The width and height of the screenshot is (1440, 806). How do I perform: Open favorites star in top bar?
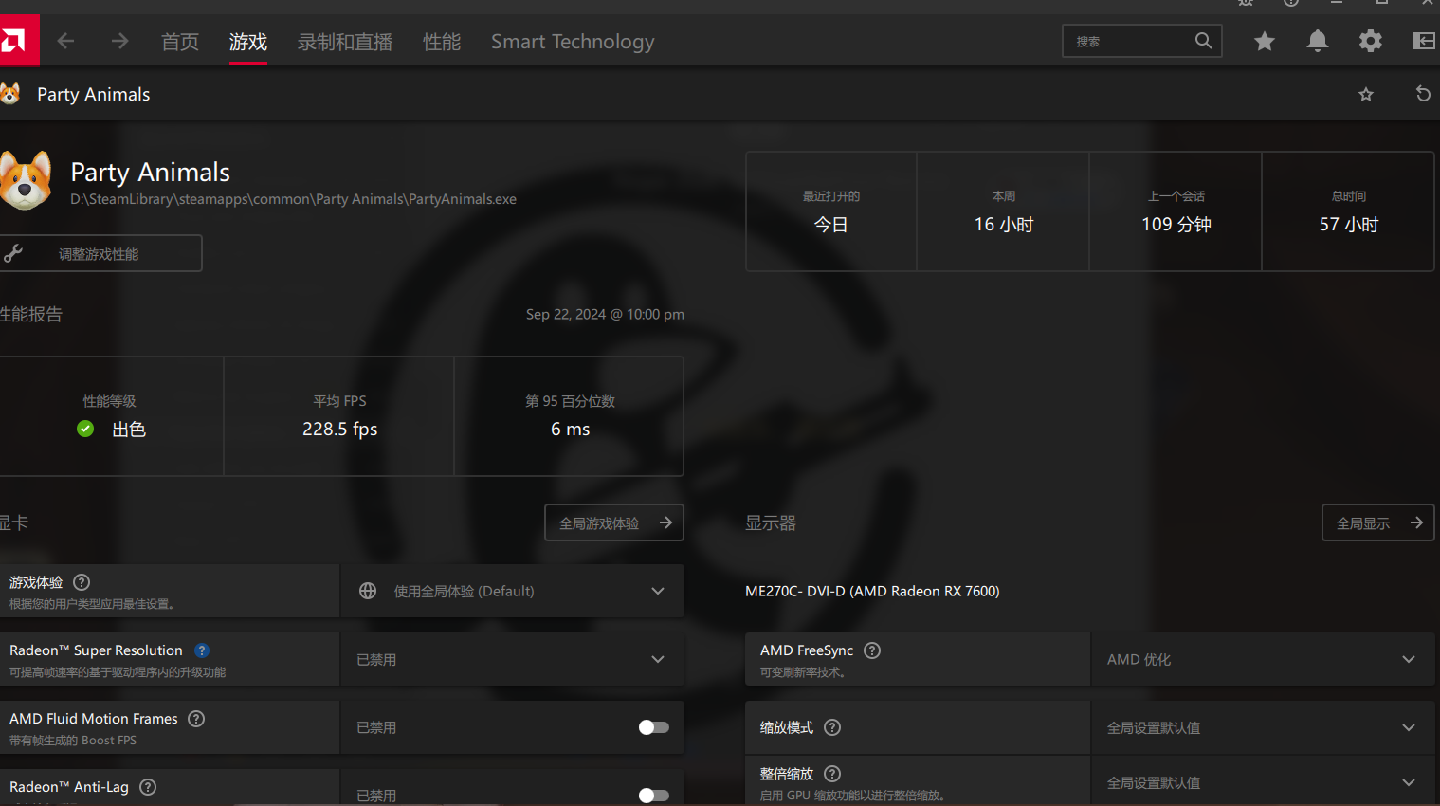click(x=1264, y=41)
